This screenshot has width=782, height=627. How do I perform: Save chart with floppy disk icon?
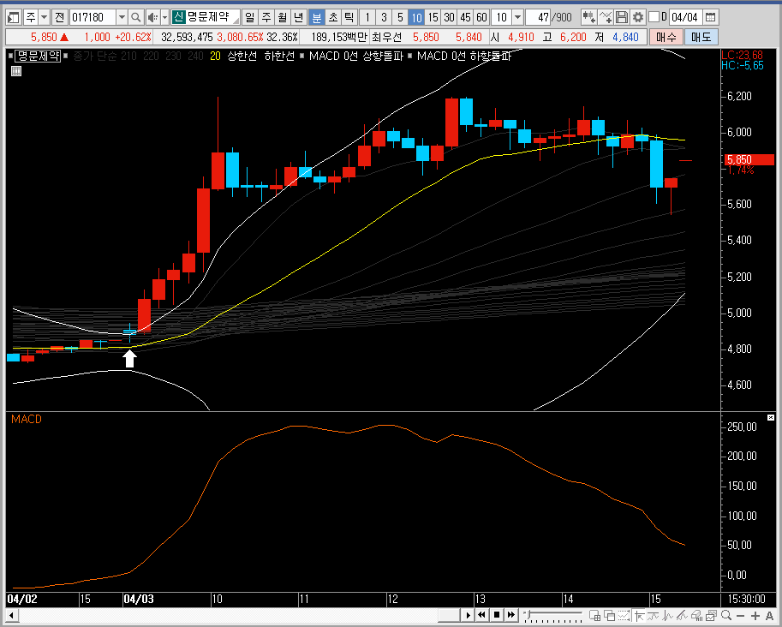[622, 17]
